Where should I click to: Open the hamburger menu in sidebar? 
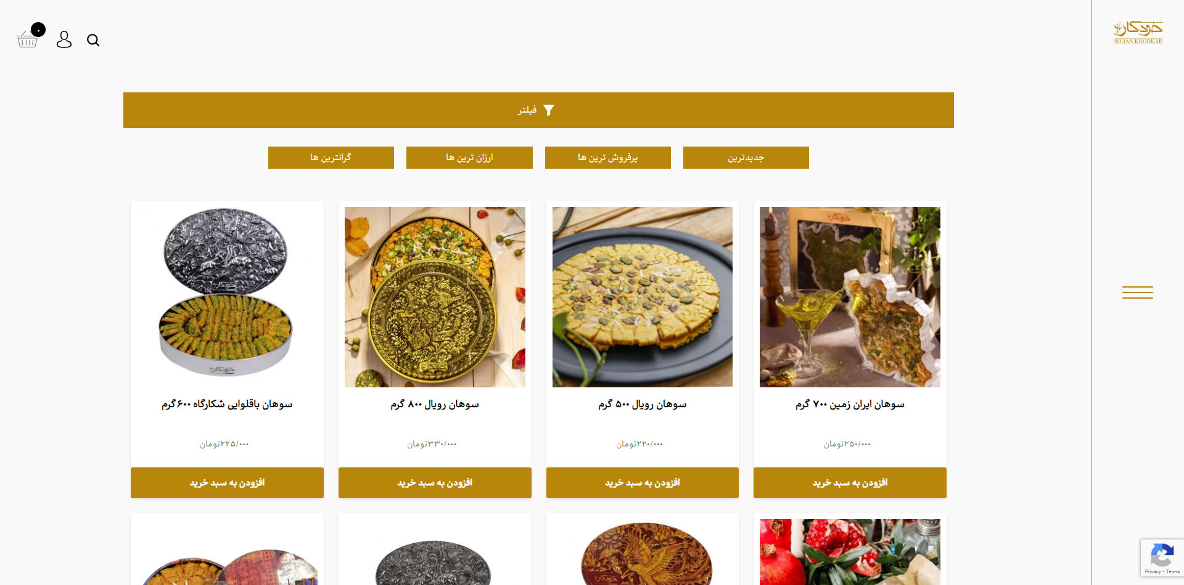coord(1137,292)
